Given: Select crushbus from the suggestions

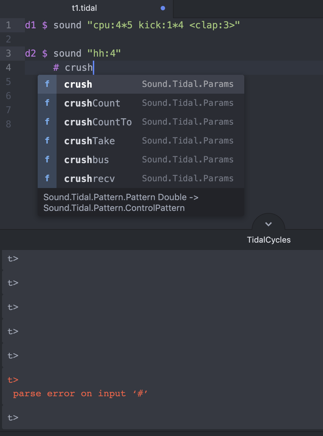Looking at the screenshot, I should pos(86,160).
